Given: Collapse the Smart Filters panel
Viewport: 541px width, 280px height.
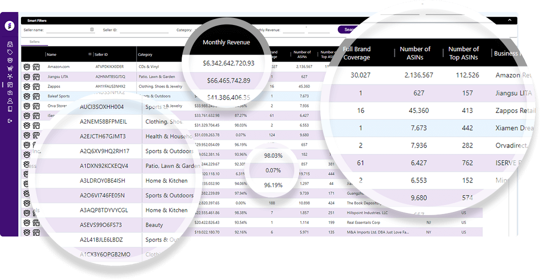Looking at the screenshot, I should click(x=509, y=20).
